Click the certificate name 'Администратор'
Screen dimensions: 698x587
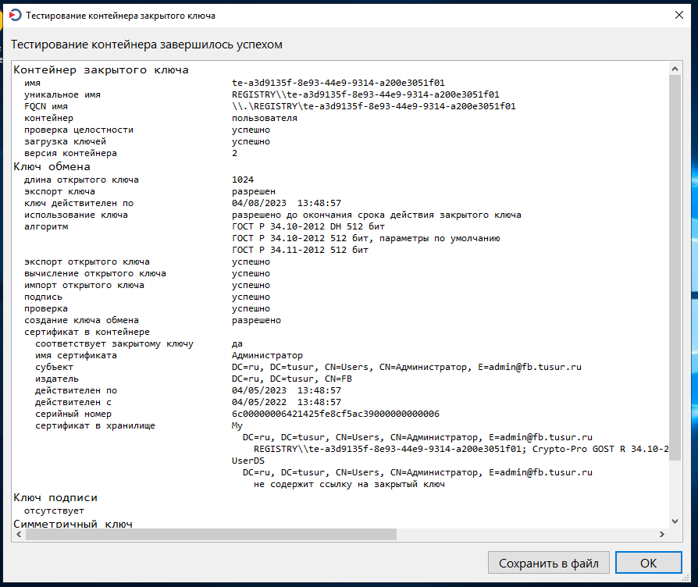coord(267,355)
